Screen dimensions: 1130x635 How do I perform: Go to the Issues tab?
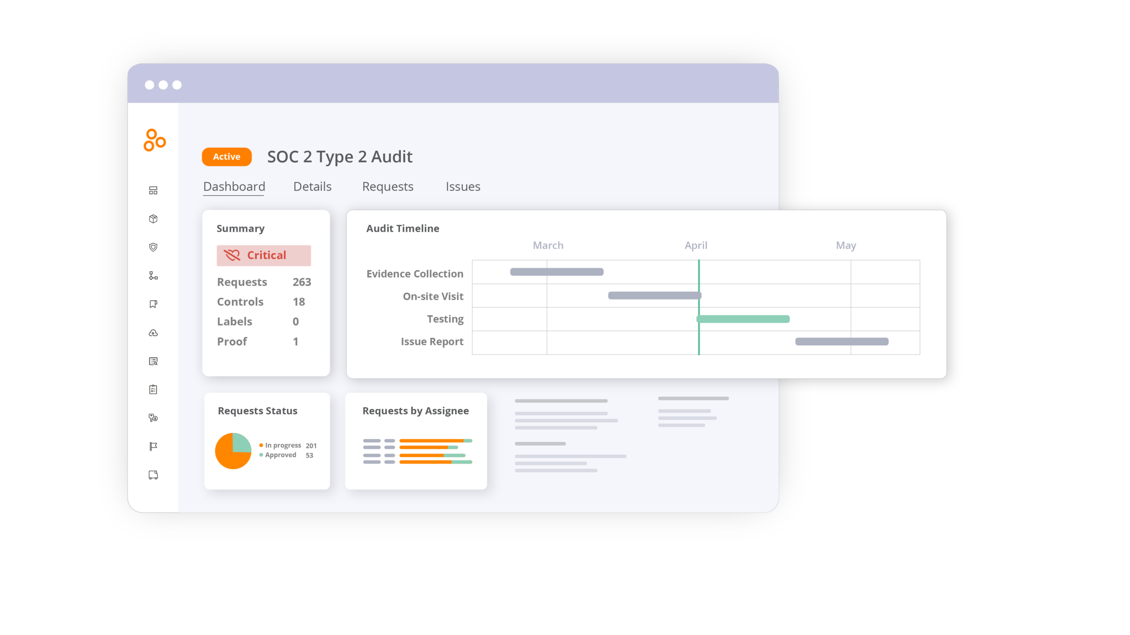click(463, 187)
